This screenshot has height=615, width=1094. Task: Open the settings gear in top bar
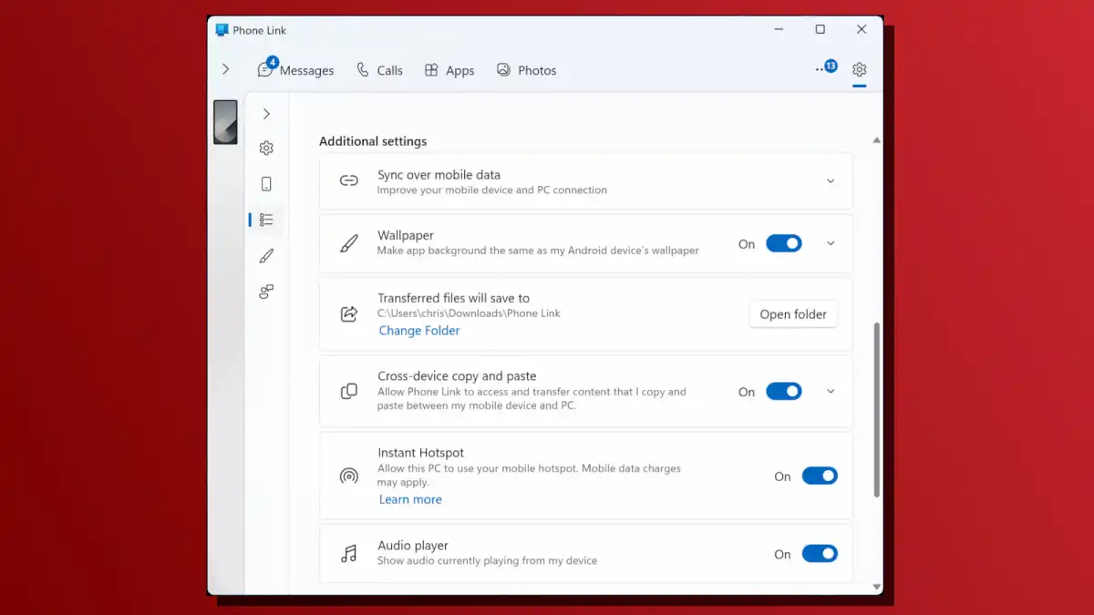[x=859, y=69]
